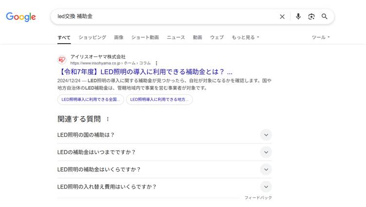Open Iris Ohyama result favicon
Screen dimensions: 366x207
tap(62, 60)
